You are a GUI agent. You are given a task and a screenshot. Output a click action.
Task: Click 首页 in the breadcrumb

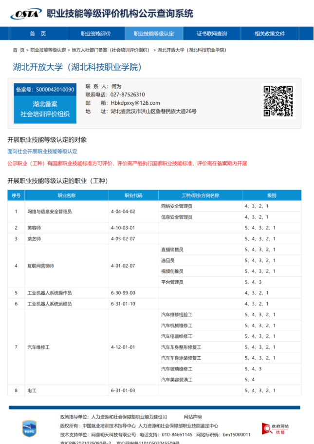[x=18, y=50]
